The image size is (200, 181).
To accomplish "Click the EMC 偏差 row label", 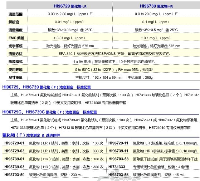I will (x=16, y=38).
